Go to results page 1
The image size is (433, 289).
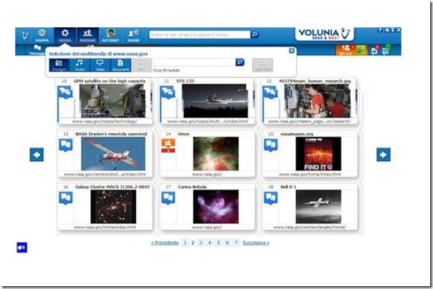tap(185, 243)
